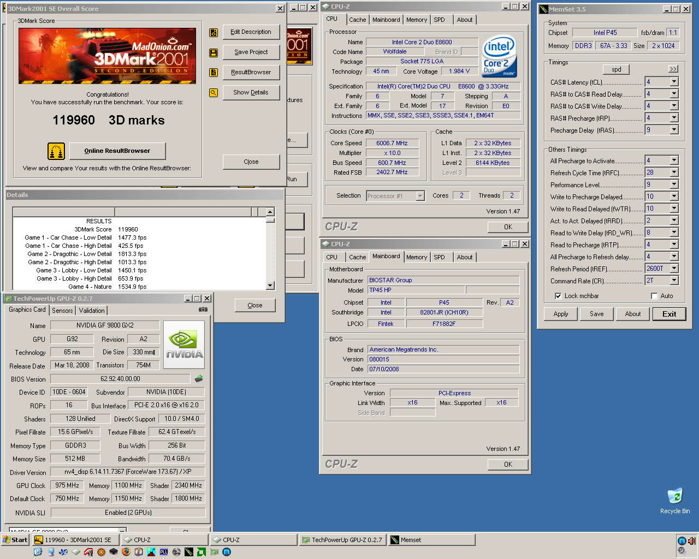Open the RAS# Precharge (tRP) dropdown
Screen dimensions: 699x559
[674, 118]
